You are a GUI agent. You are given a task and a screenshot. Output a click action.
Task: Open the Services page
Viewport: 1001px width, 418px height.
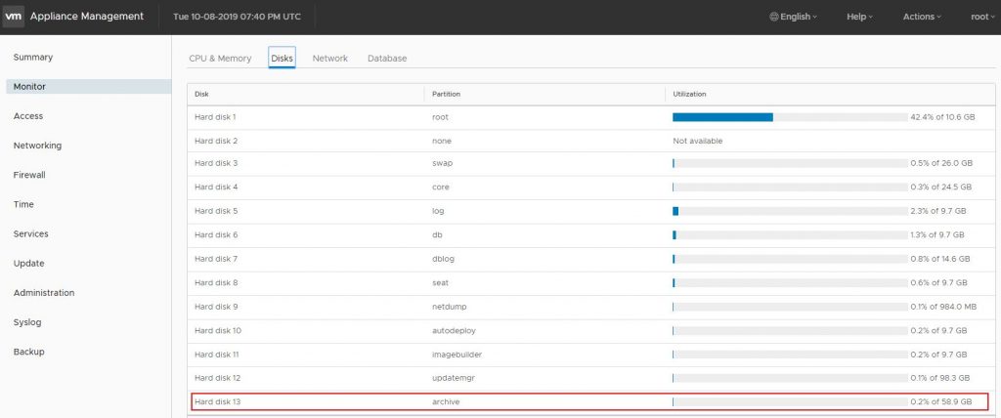31,234
